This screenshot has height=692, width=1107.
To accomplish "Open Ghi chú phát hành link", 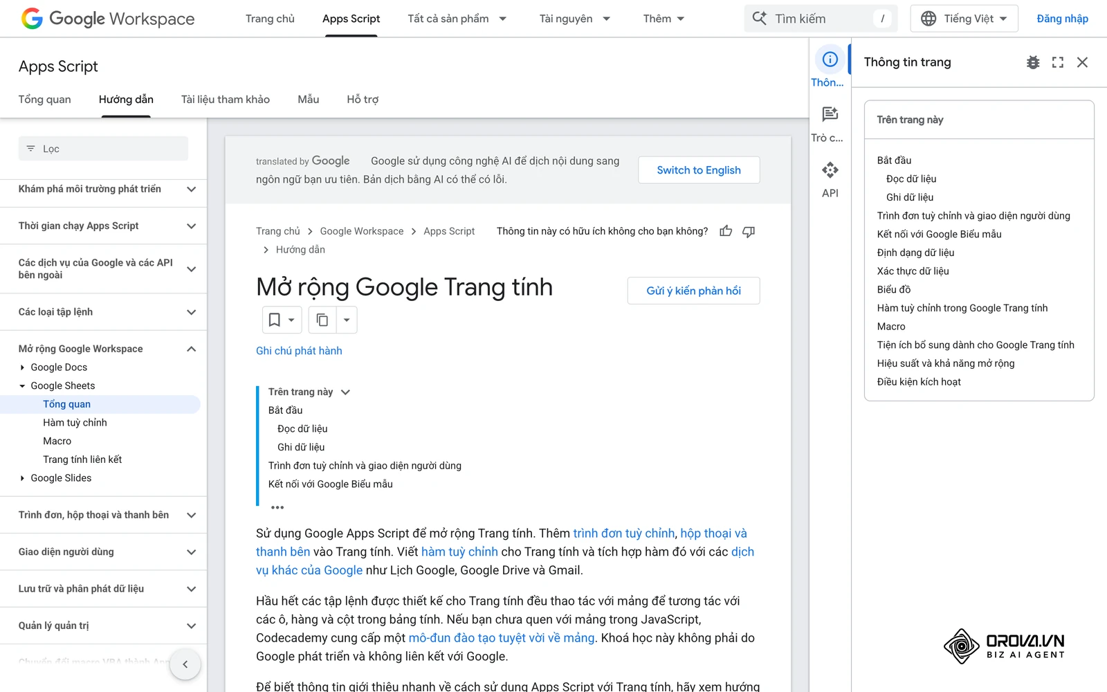I will pyautogui.click(x=299, y=351).
